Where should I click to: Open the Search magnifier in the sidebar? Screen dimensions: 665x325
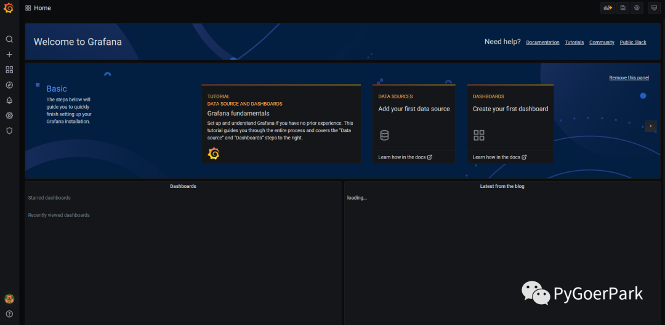(9, 39)
